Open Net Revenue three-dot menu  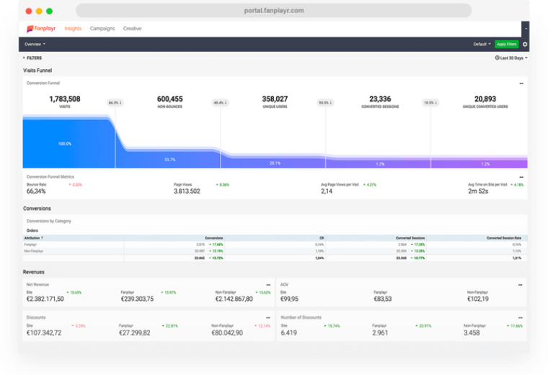click(x=268, y=285)
